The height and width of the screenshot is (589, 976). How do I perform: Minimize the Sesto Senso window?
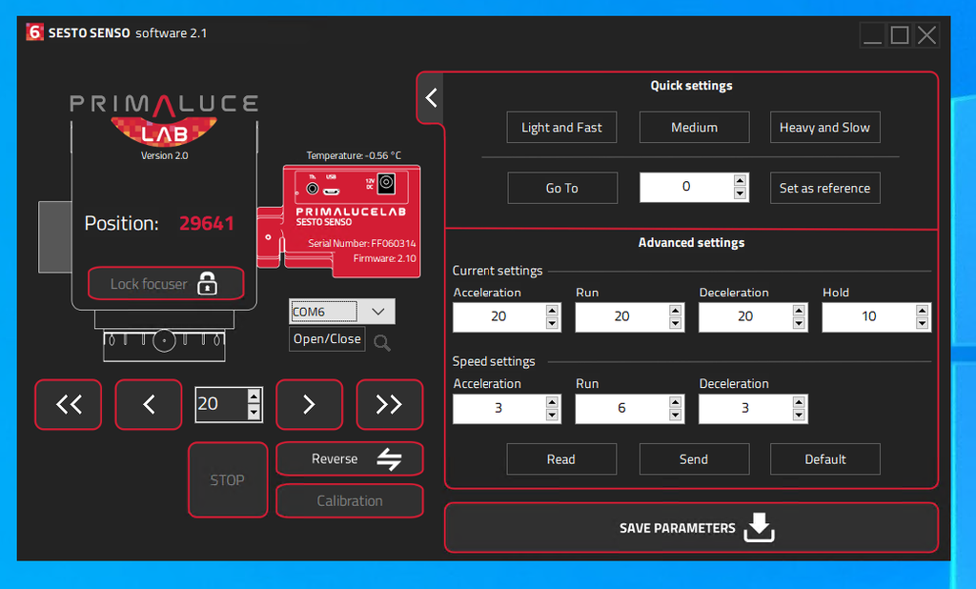873,35
